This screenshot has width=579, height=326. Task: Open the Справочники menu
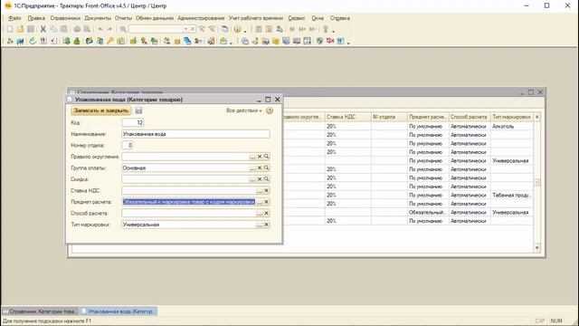(65, 18)
